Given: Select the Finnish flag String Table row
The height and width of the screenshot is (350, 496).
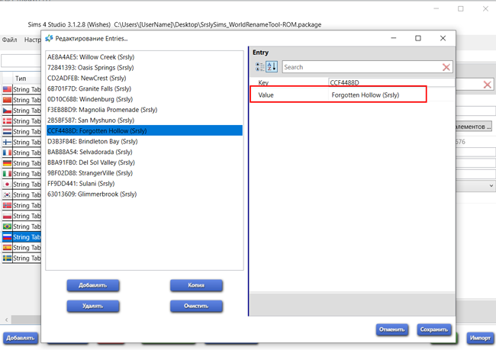Looking at the screenshot, I should click(21, 143).
